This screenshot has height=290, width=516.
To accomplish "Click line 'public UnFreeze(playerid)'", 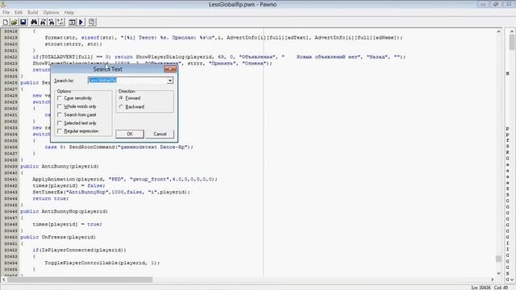I will (x=58, y=237).
